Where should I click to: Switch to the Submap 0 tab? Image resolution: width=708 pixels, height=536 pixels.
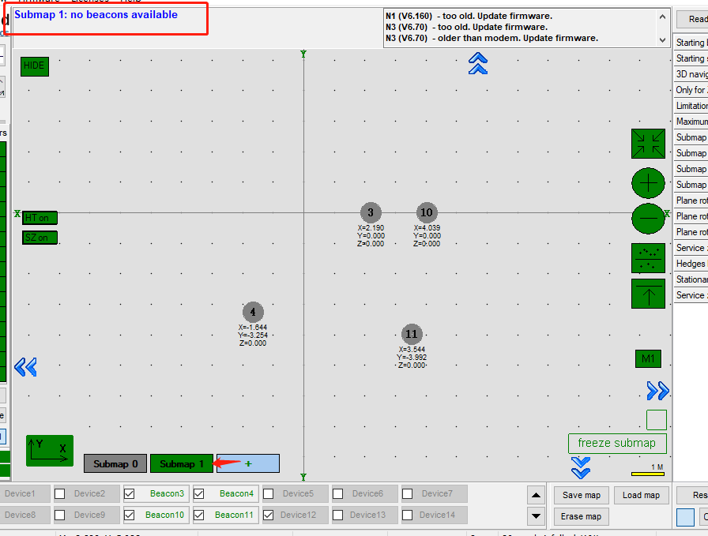(115, 464)
